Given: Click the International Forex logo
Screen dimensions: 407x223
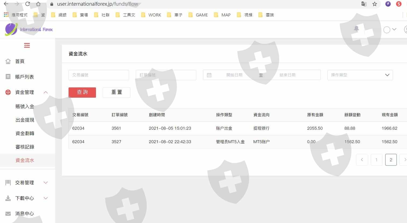Looking at the screenshot, I should 29,29.
